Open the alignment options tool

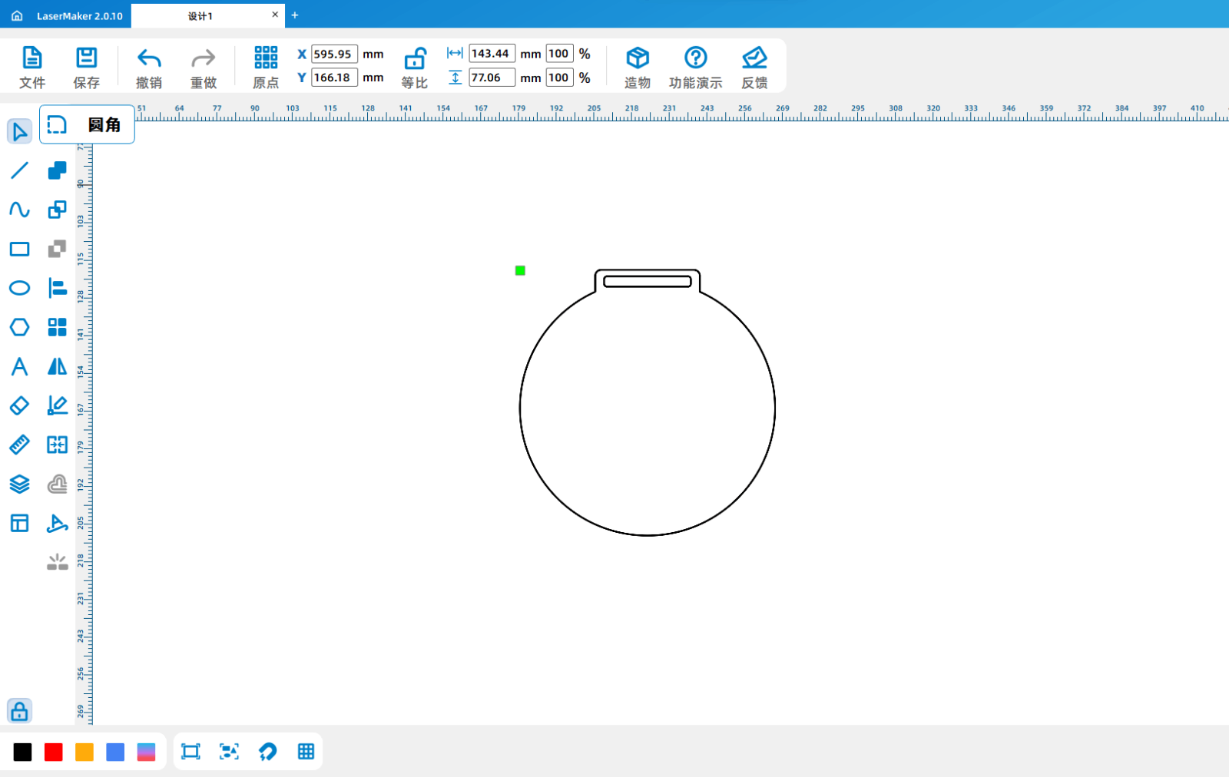coord(57,288)
